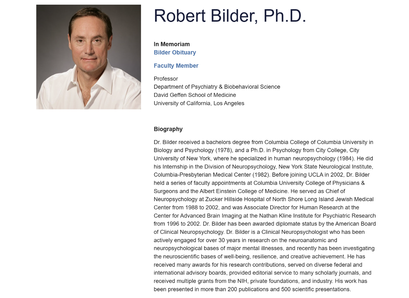Click "University of California, Los Angeles" line
This screenshot has height=298, width=409.
pos(199,103)
